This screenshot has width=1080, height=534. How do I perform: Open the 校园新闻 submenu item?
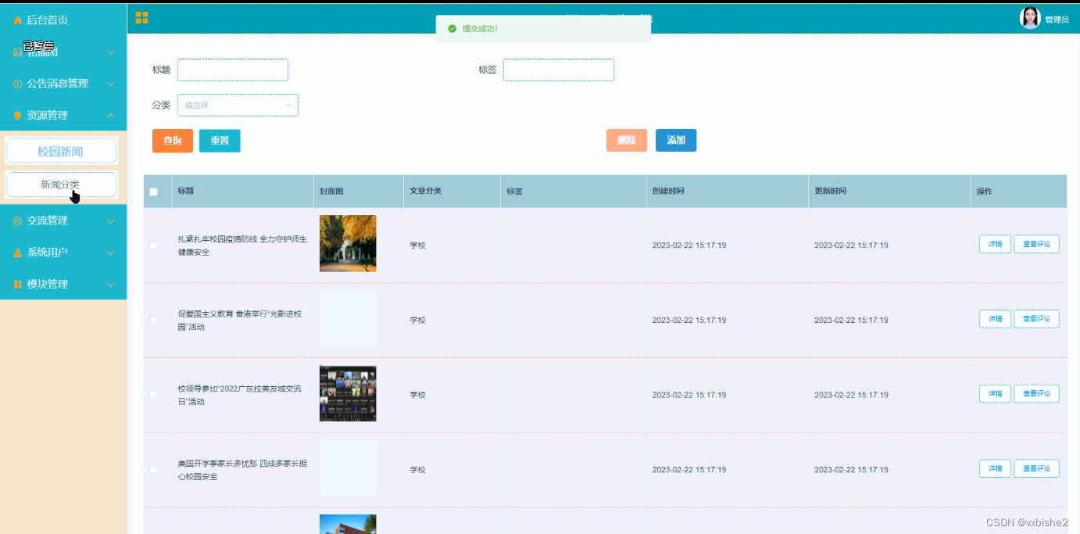(x=61, y=151)
